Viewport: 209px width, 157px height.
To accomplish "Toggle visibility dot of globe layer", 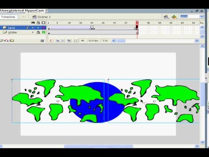I will pyautogui.click(x=33, y=32).
